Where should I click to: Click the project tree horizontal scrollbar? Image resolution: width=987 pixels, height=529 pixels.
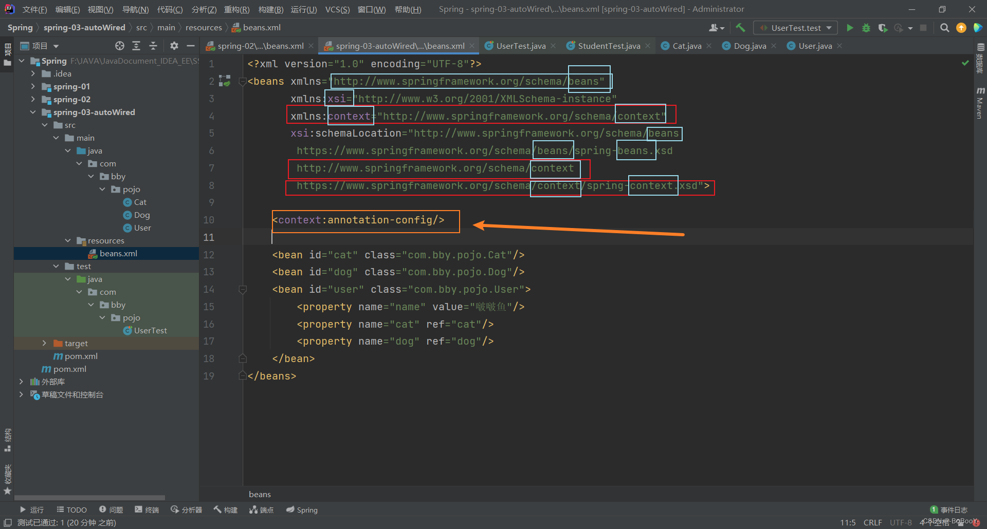coord(89,498)
